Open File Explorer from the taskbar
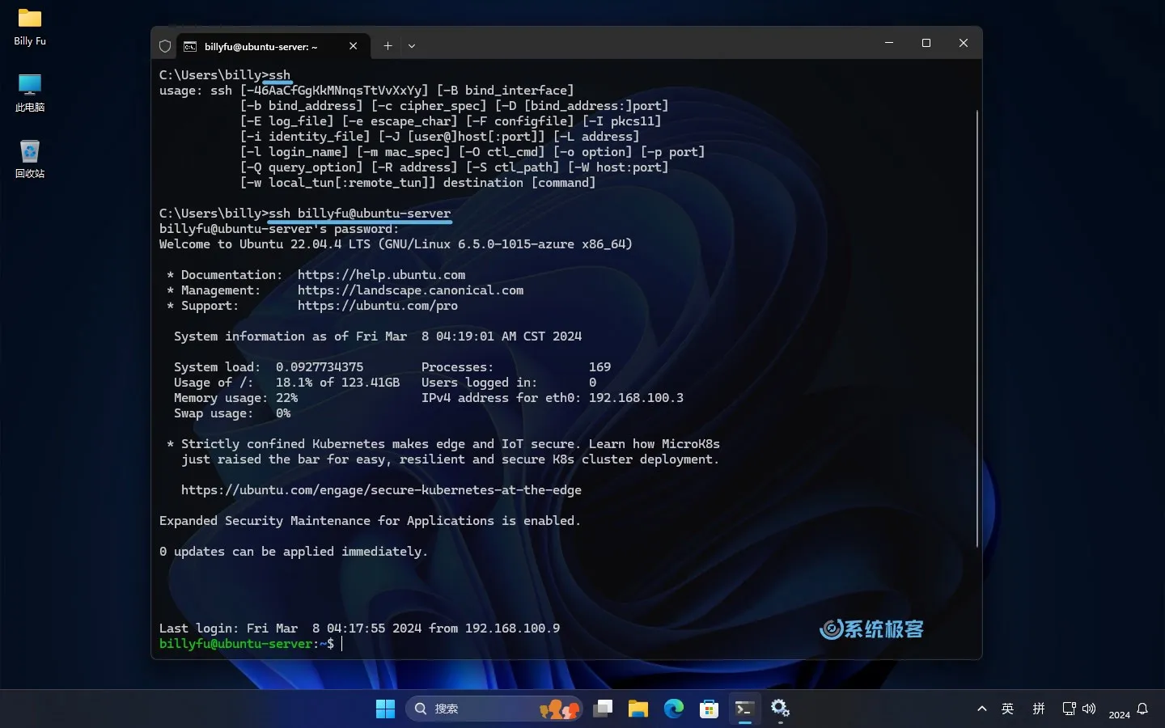 click(x=638, y=708)
